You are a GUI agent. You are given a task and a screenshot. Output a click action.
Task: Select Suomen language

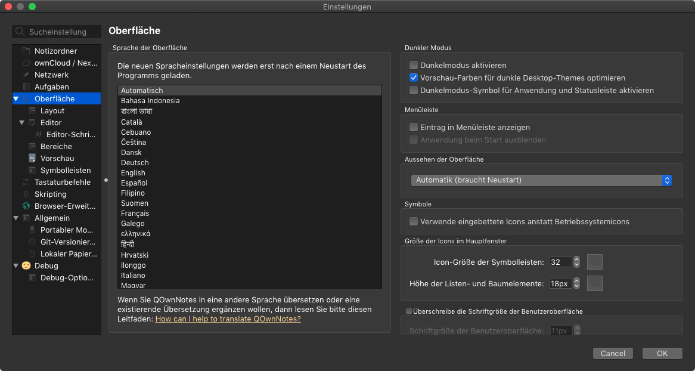coord(250,203)
